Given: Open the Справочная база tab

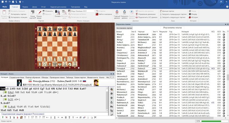Looking at the screenshot, I should click(x=17, y=78).
